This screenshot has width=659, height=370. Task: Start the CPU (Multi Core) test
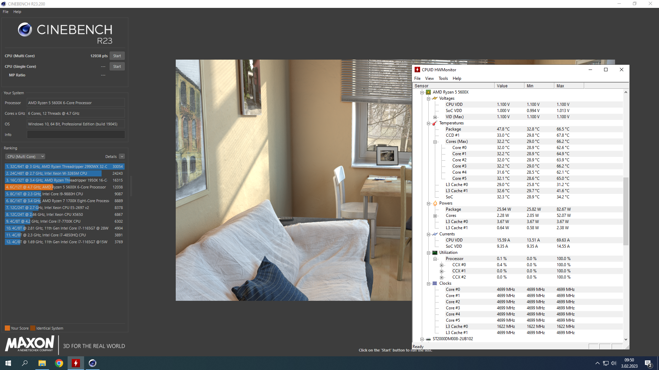click(117, 56)
